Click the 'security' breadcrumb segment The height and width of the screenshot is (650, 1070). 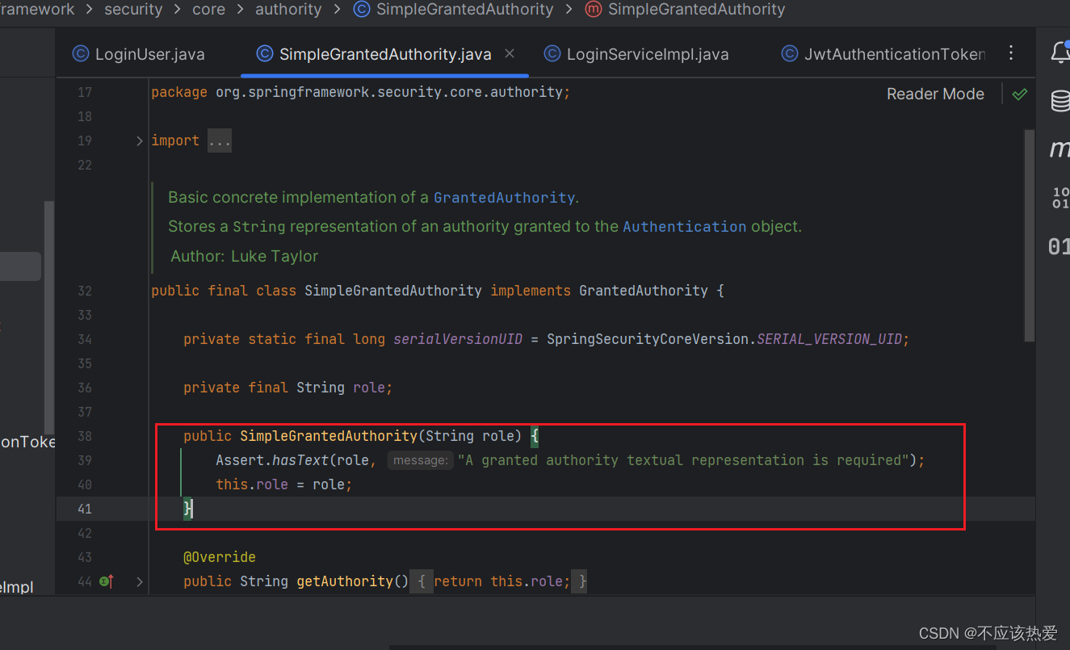coord(133,10)
